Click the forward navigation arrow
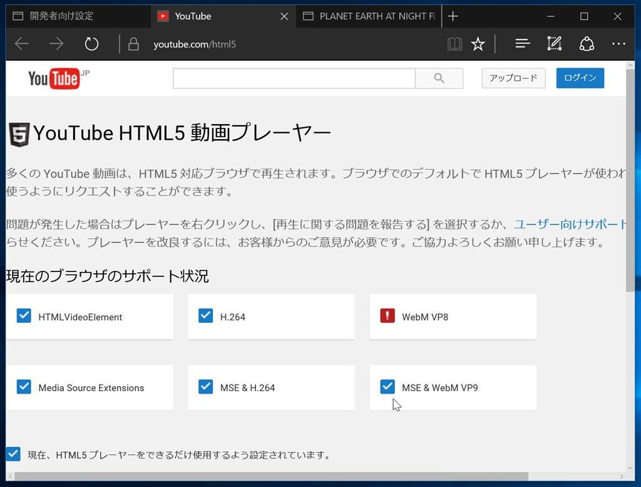641x487 pixels. (x=56, y=44)
